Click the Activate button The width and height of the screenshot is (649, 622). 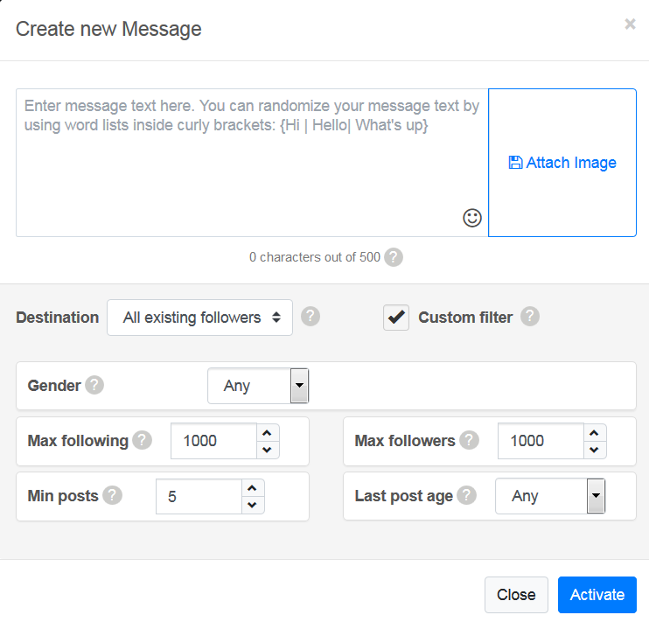(x=597, y=595)
